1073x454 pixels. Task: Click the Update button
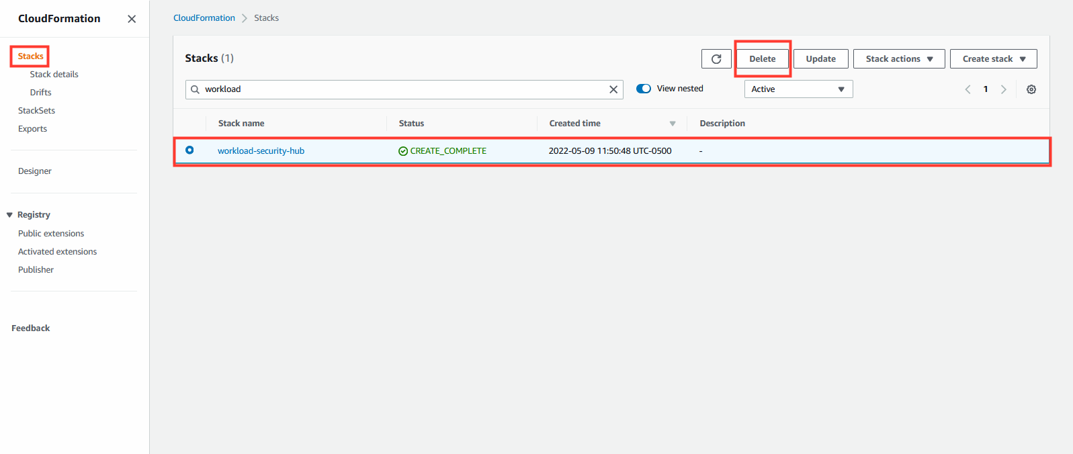[820, 59]
